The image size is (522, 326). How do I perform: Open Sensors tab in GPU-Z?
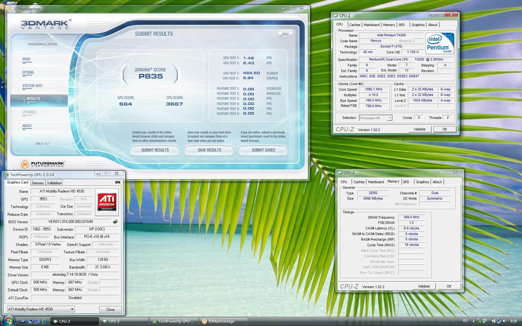point(38,183)
